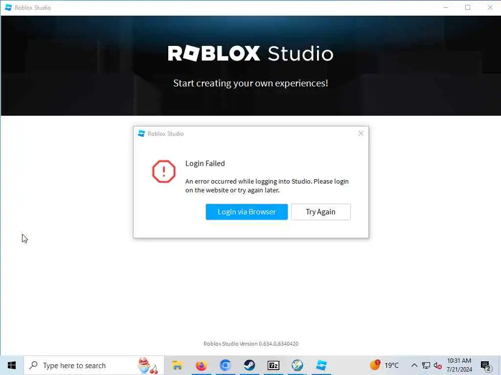
Task: Select the Roblox Studio taskbar icon
Action: pyautogui.click(x=321, y=365)
